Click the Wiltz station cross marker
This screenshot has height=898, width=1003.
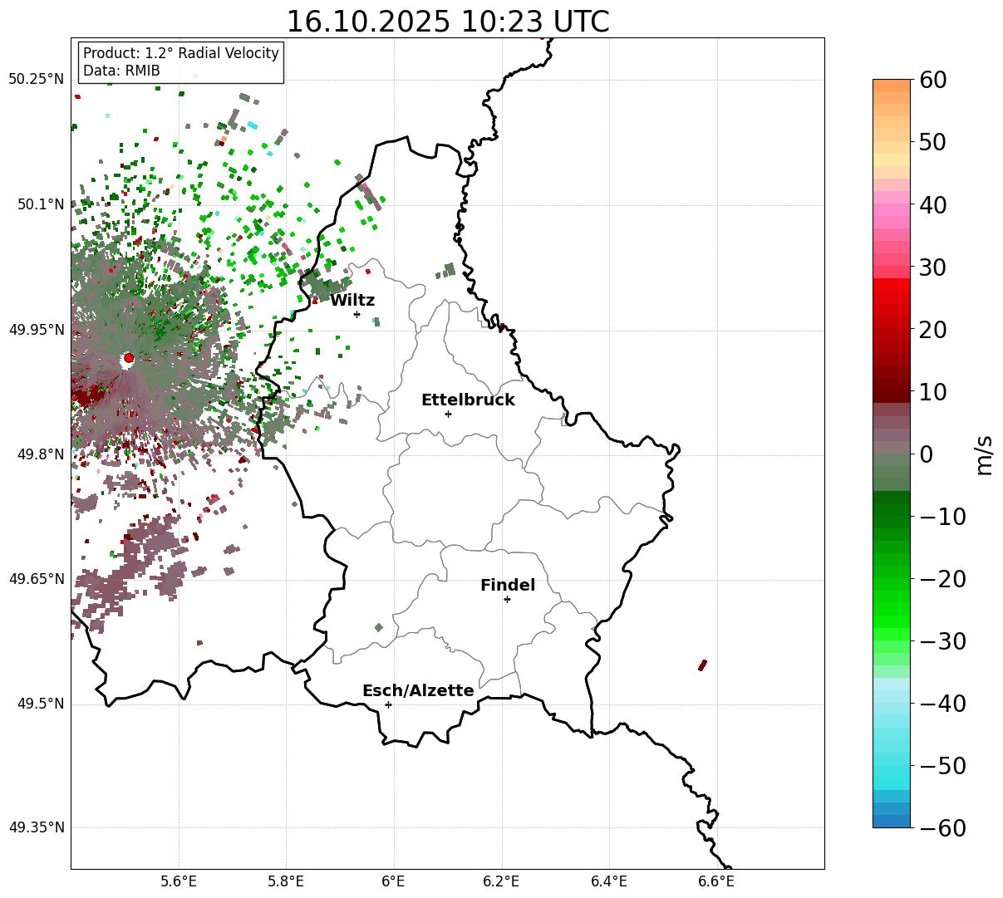[356, 314]
